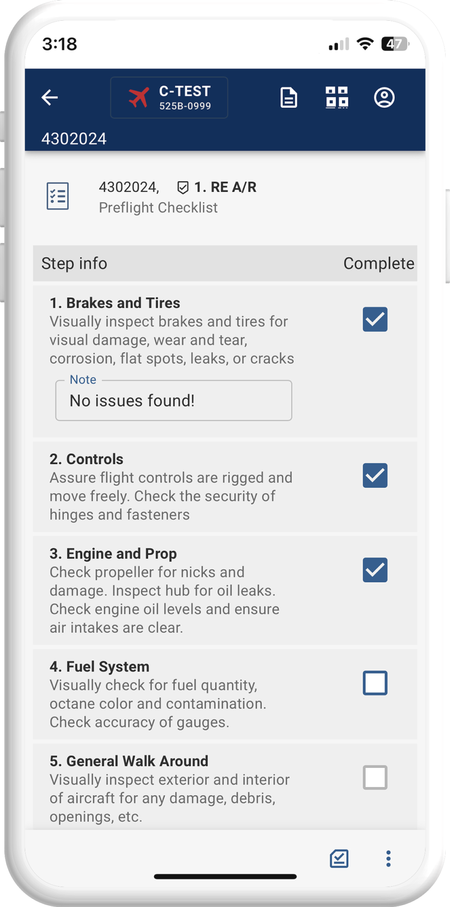Uncheck the Engine and Prop checkbox
450x907 pixels.
point(375,570)
